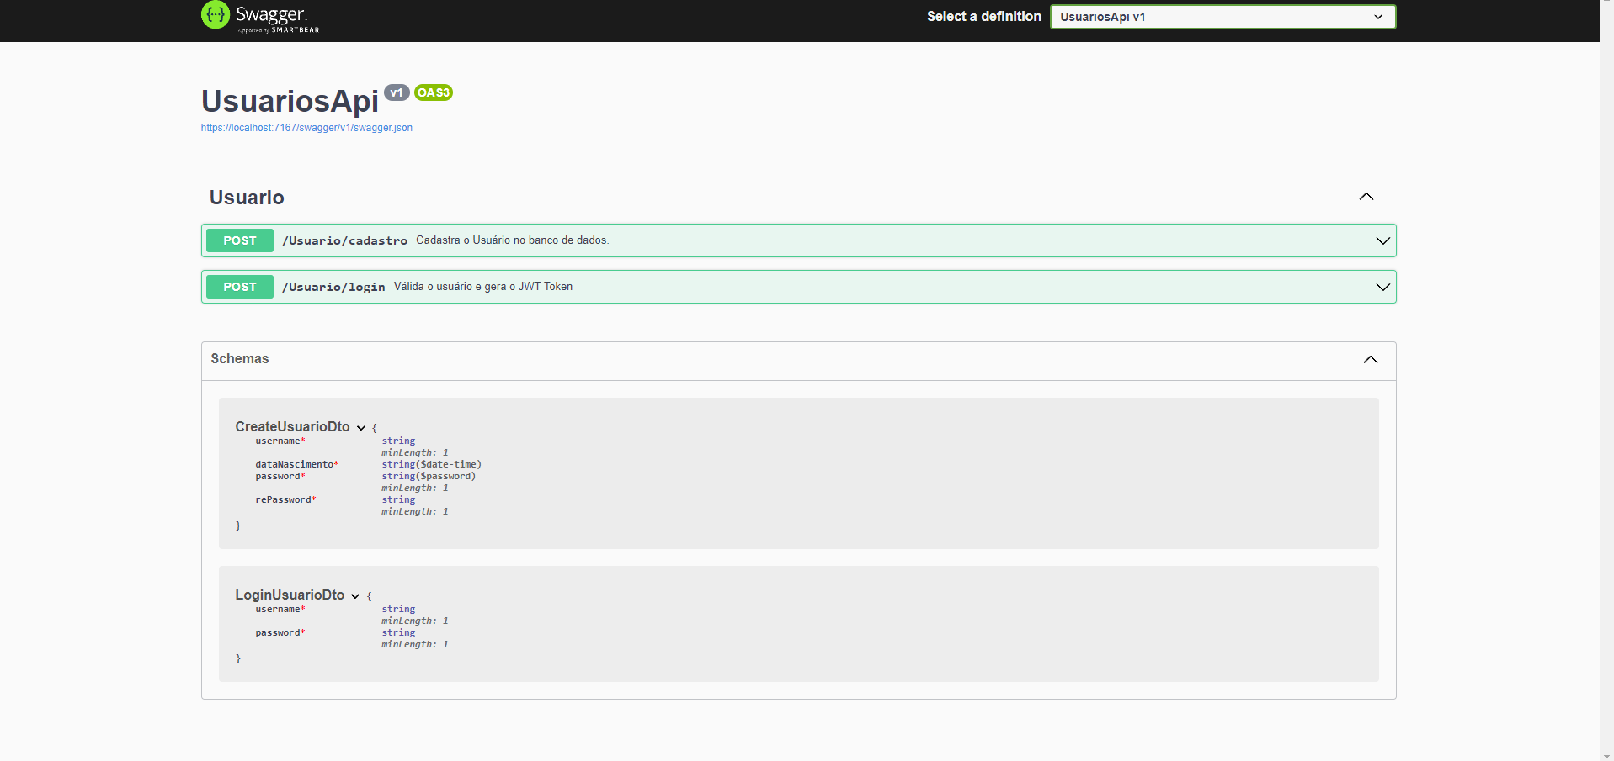This screenshot has width=1614, height=761.
Task: Click the scrollbar down arrow
Action: coord(1606,755)
